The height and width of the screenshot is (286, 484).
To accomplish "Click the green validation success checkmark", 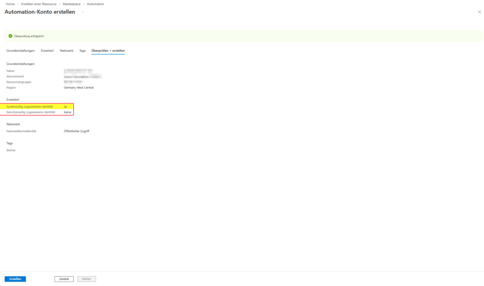I will pyautogui.click(x=10, y=36).
